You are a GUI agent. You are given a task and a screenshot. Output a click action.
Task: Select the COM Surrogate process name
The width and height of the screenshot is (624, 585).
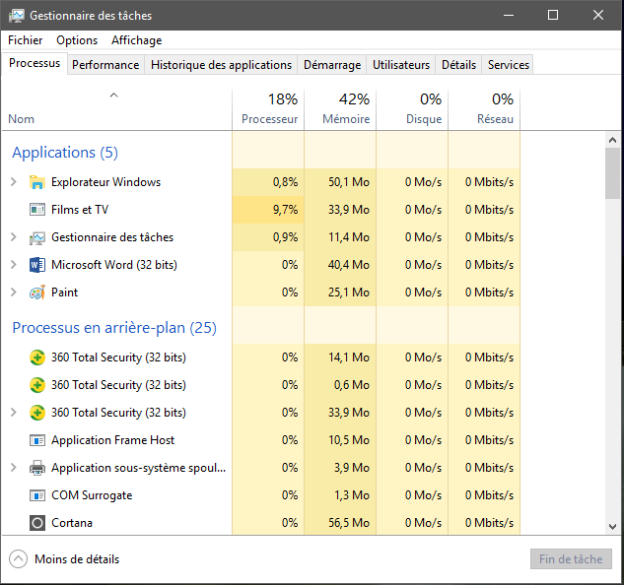[x=92, y=495]
